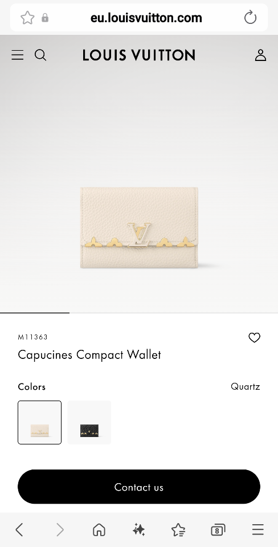Tap the search magnifier icon

(x=40, y=55)
